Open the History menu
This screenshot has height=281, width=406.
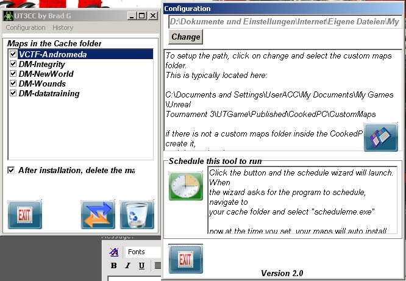(x=63, y=27)
